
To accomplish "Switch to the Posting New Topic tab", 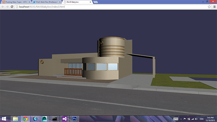I will (16, 2).
